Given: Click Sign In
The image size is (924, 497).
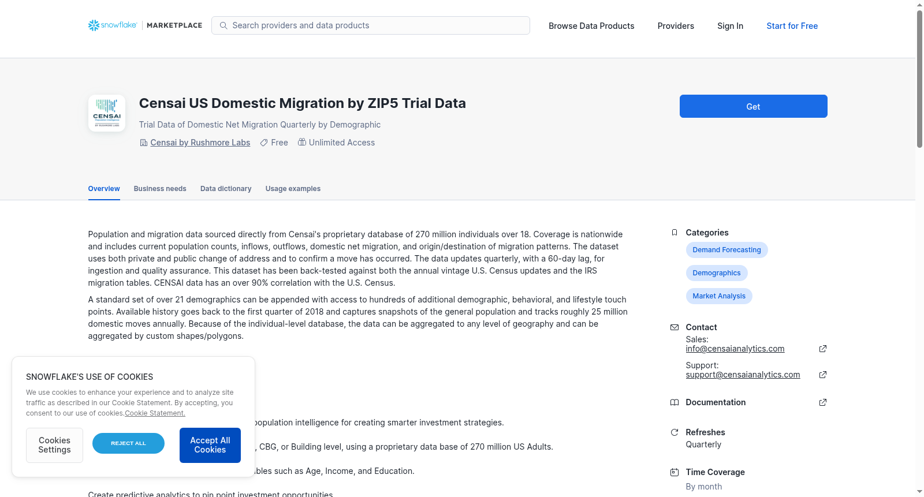Looking at the screenshot, I should pyautogui.click(x=730, y=26).
